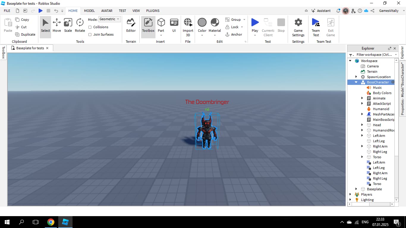Open Chrome from the Windows taskbar
The image size is (406, 228).
coord(51,222)
